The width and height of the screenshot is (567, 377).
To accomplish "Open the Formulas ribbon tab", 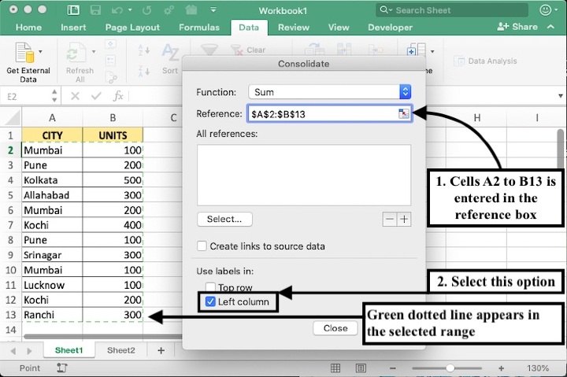I will [199, 27].
